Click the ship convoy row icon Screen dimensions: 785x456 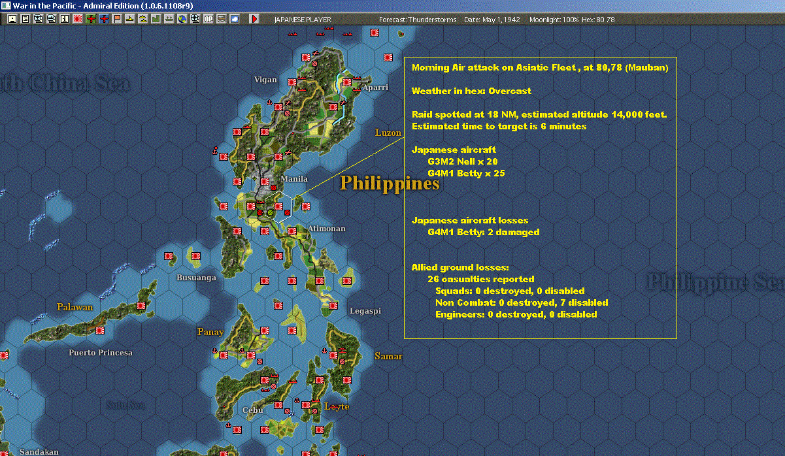(169, 19)
